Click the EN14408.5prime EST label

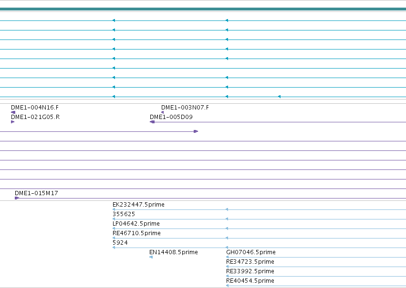click(174, 252)
